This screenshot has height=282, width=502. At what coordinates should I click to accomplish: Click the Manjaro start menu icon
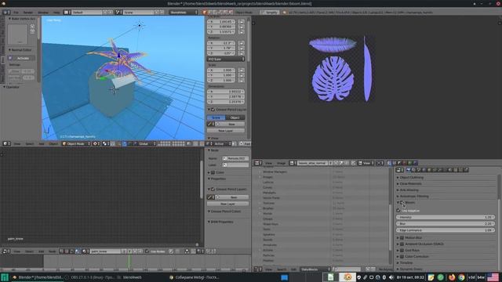point(5,277)
